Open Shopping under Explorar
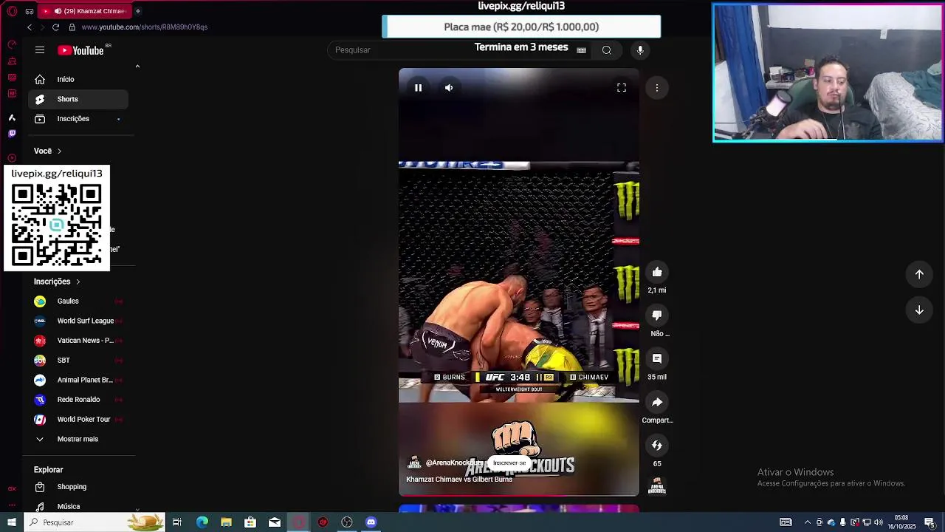Screen dimensions: 945x532 pyautogui.click(x=78, y=487)
